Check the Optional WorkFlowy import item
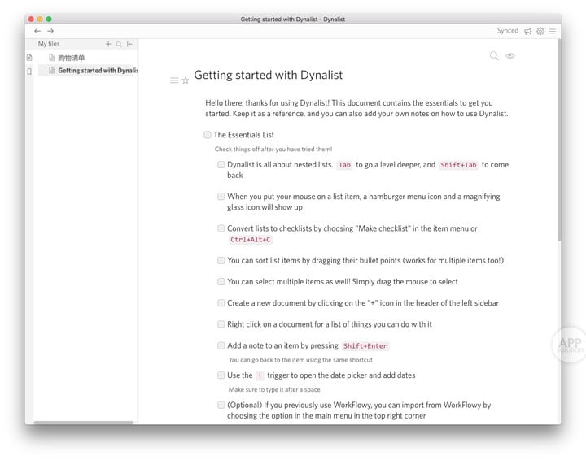 click(221, 406)
